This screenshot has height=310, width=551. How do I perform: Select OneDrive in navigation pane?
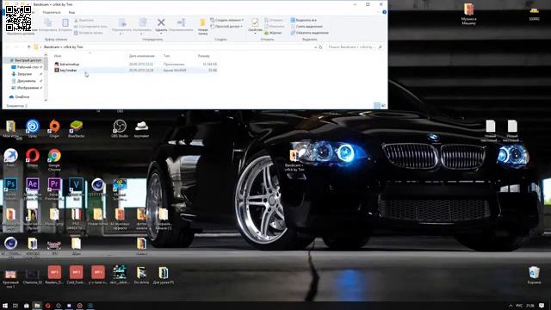click(x=20, y=96)
